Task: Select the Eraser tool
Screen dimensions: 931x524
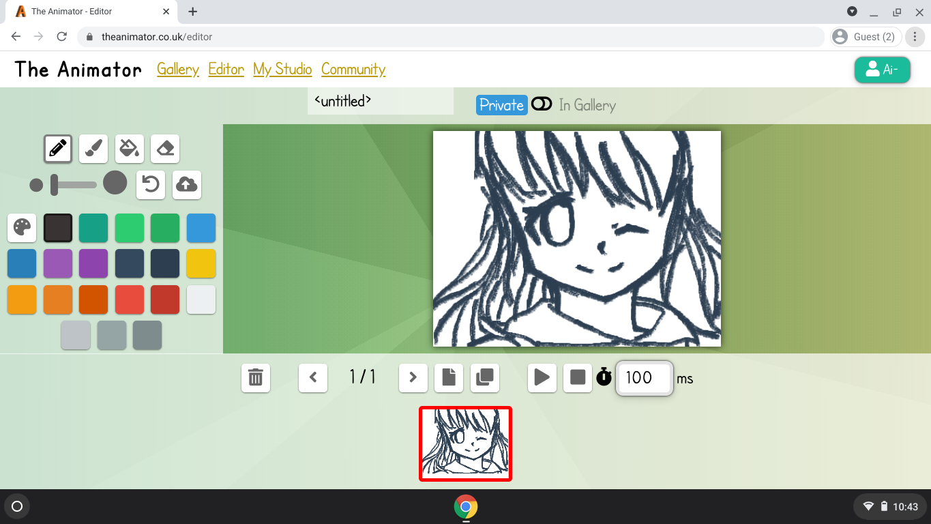Action: [x=165, y=148]
